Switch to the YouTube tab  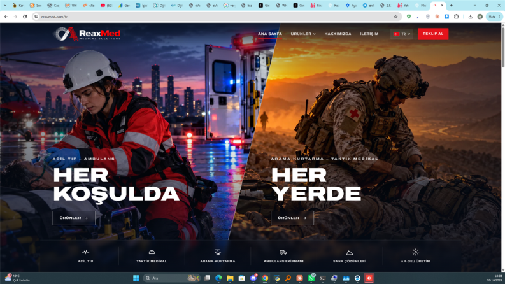106,6
